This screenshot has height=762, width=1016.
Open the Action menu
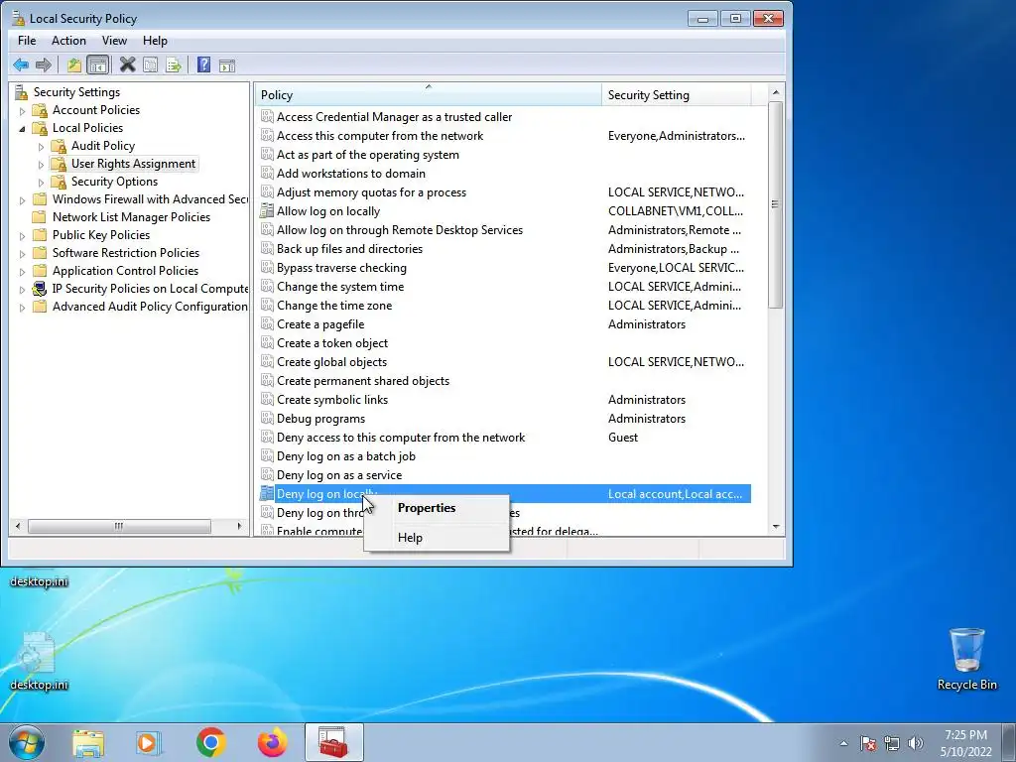click(x=68, y=40)
